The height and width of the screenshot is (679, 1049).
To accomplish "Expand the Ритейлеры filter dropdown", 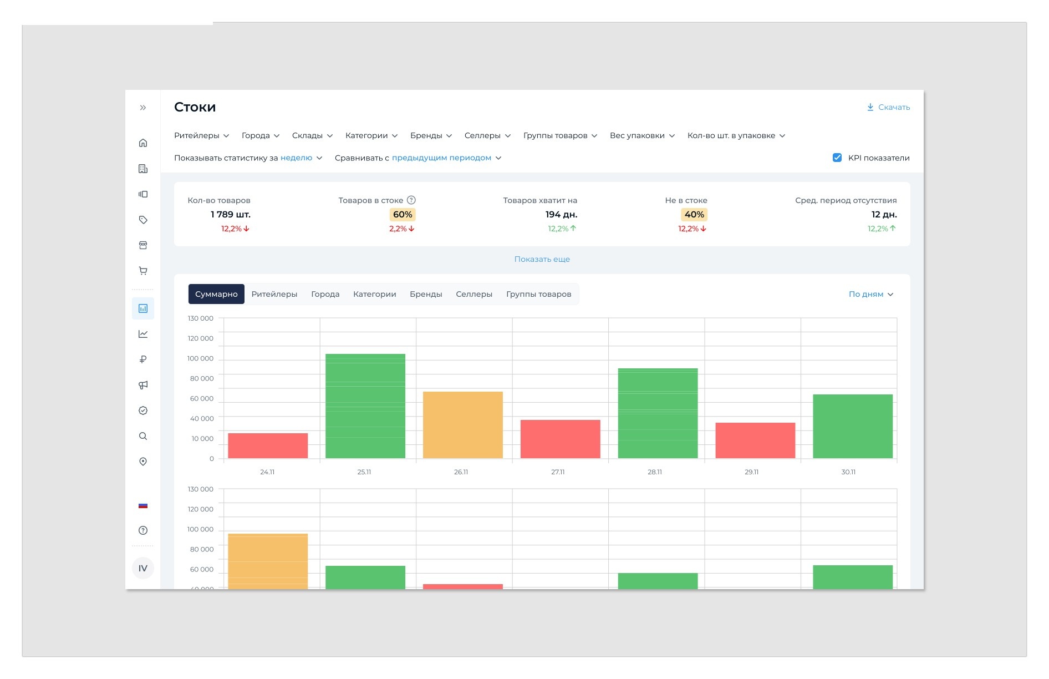I will 202,135.
